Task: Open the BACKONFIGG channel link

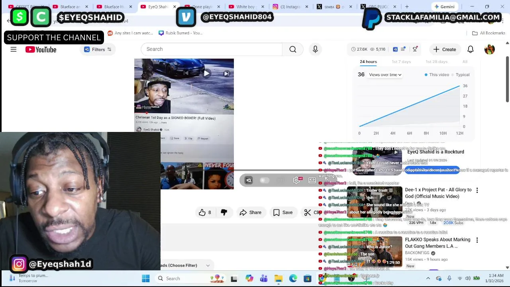Action: tap(417, 253)
